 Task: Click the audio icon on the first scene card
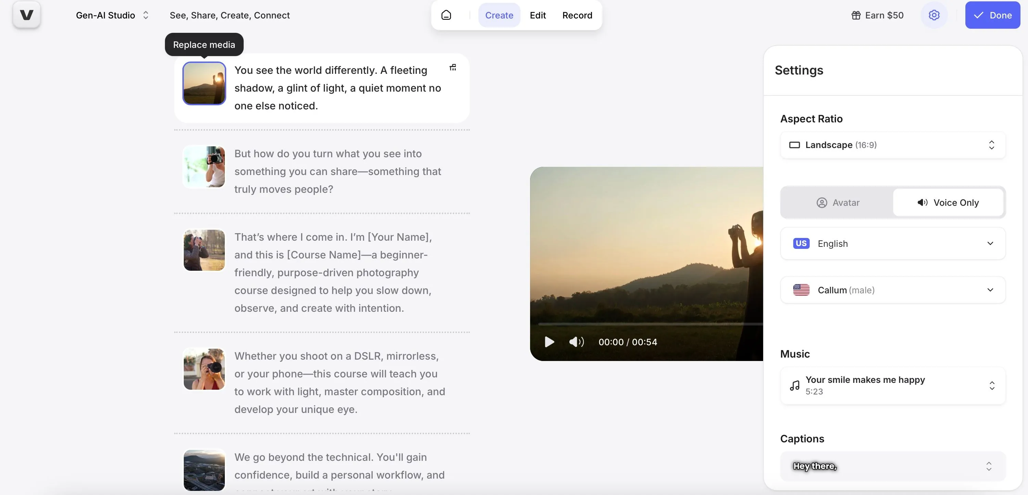453,67
